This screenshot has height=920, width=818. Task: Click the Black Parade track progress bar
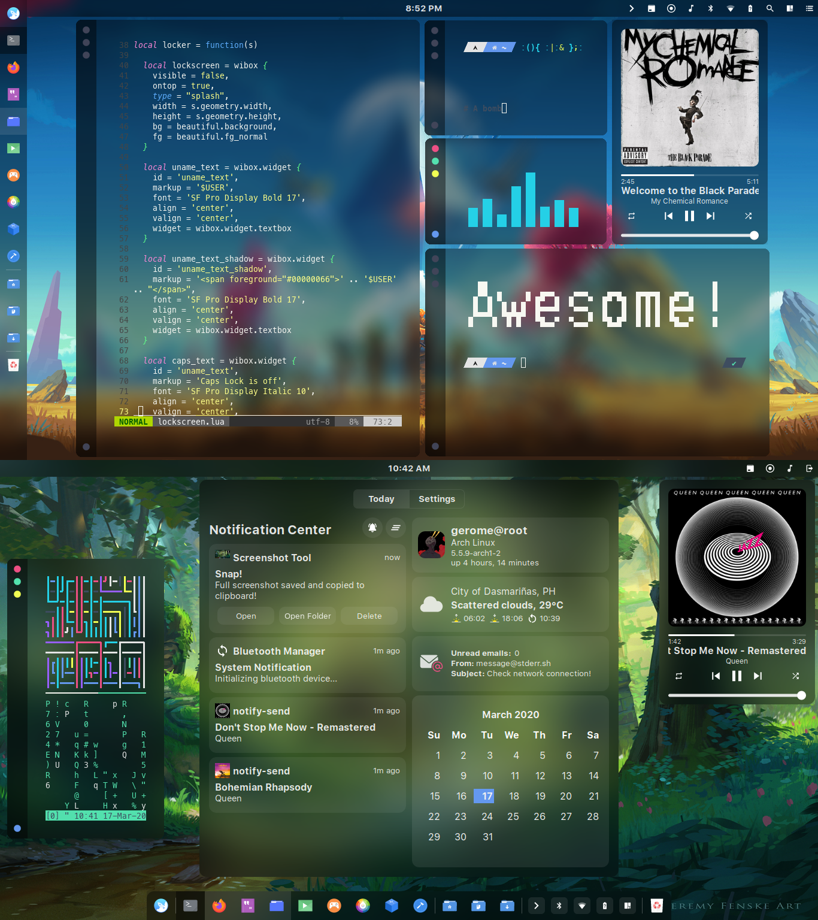click(690, 175)
